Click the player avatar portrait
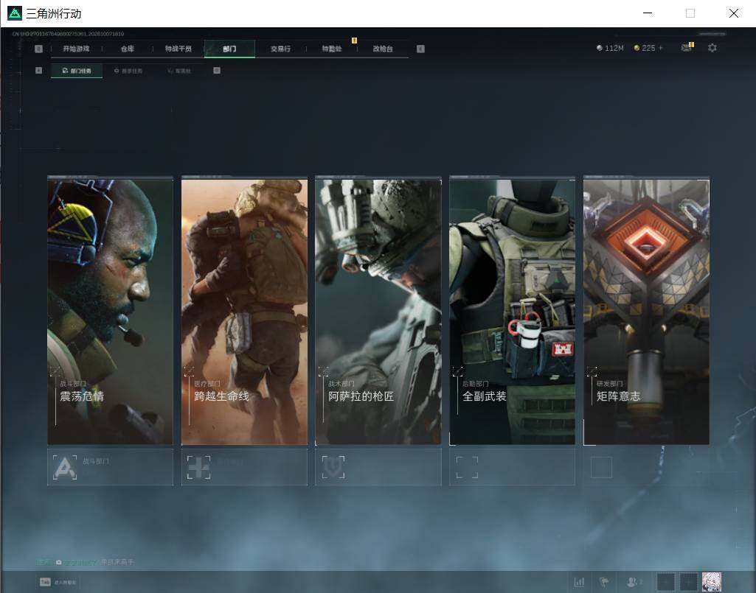This screenshot has height=593, width=756. (x=712, y=582)
